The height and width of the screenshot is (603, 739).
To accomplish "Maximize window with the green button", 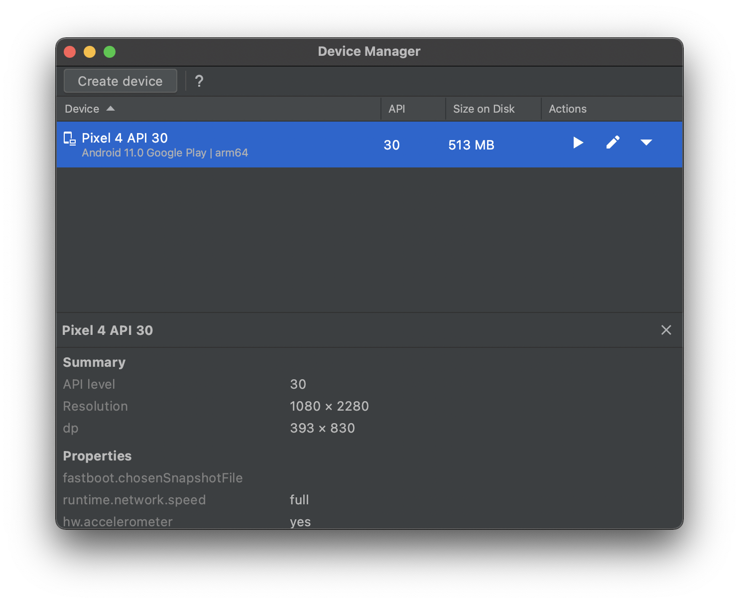I will pyautogui.click(x=110, y=52).
